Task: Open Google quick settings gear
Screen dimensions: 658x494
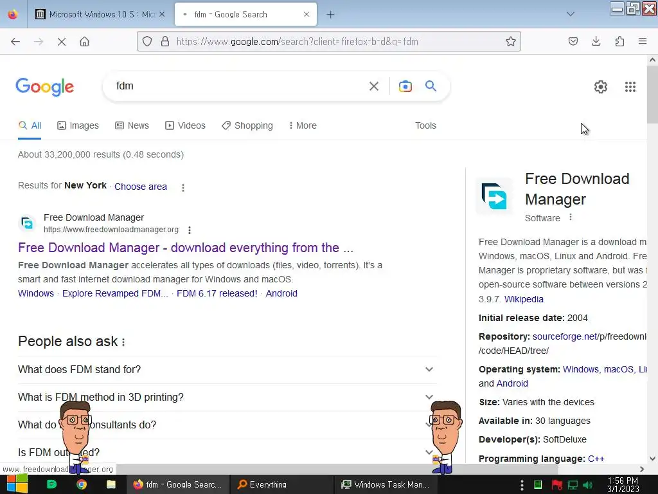Action: coord(601,87)
